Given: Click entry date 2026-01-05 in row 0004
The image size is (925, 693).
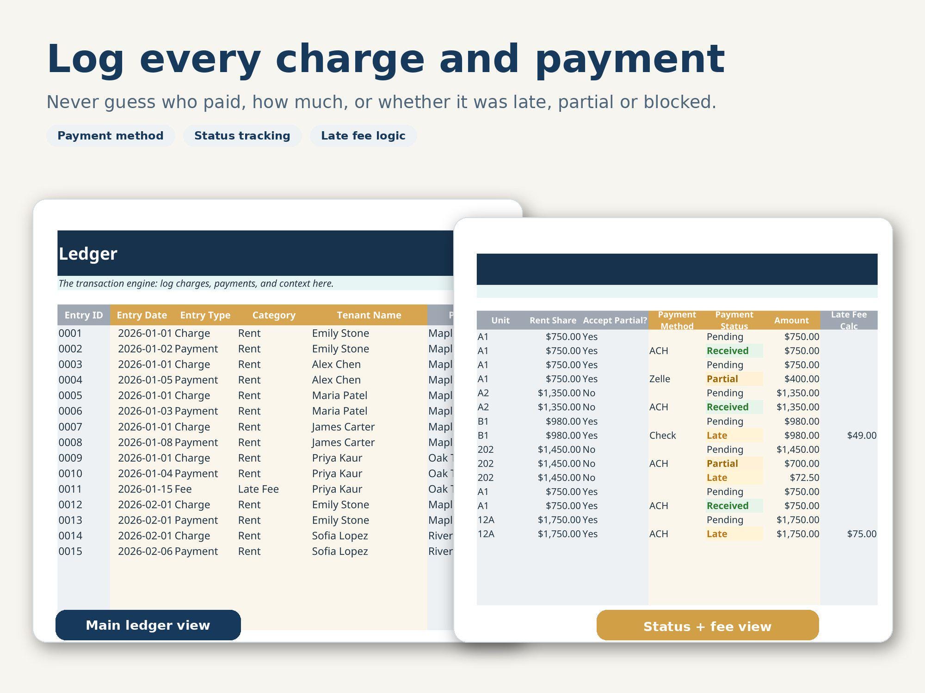Looking at the screenshot, I should (145, 380).
